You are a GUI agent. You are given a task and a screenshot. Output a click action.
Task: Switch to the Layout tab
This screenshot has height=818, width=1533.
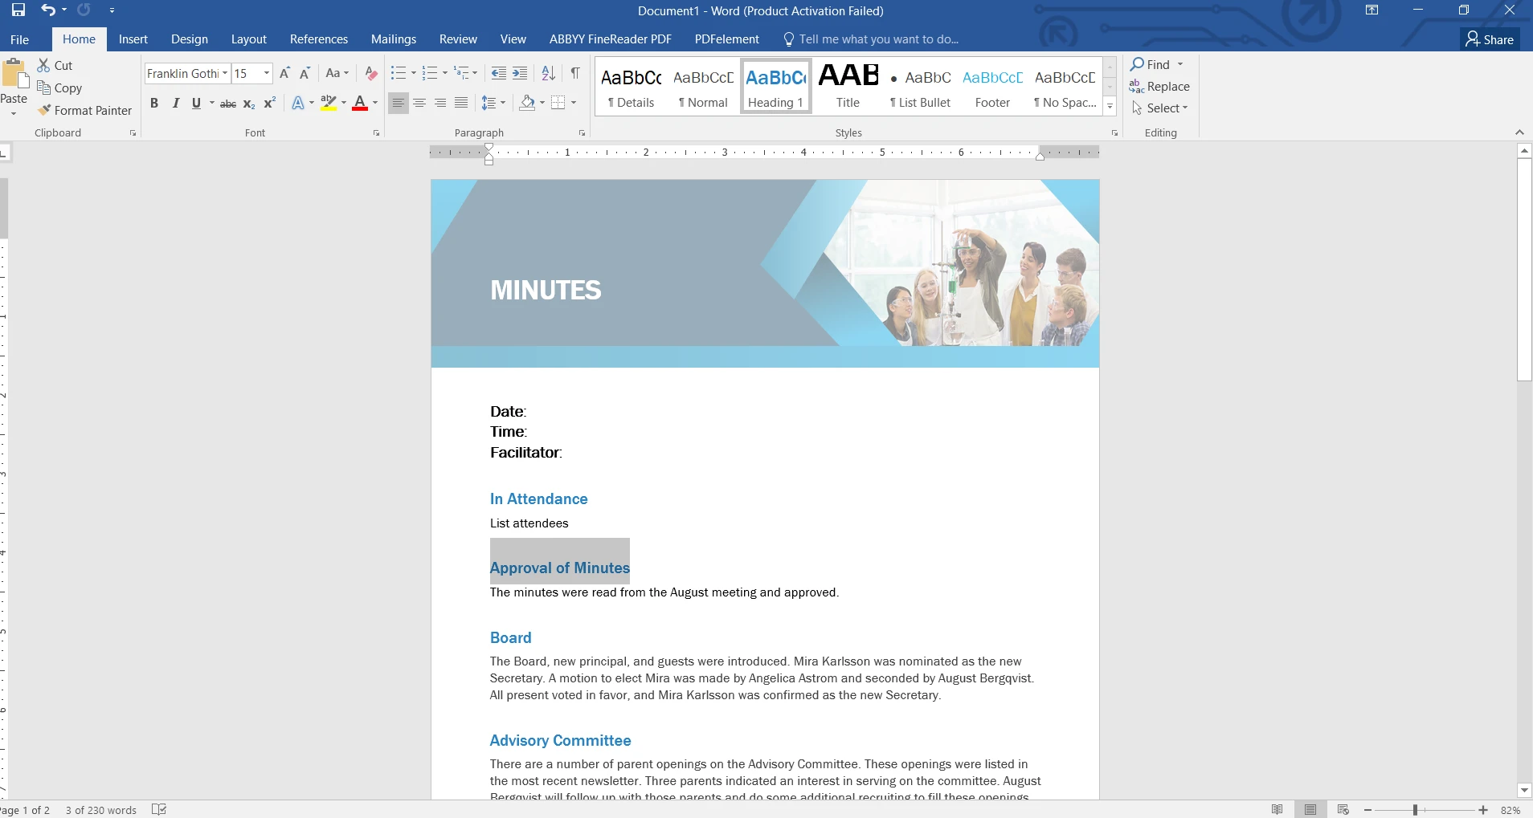click(249, 39)
